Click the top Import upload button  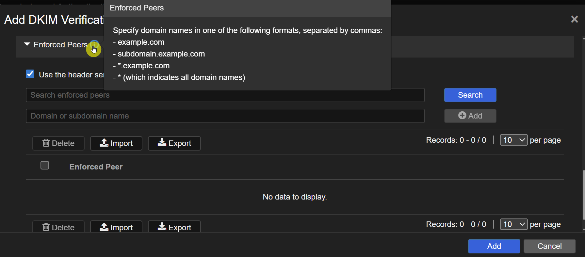tap(116, 143)
